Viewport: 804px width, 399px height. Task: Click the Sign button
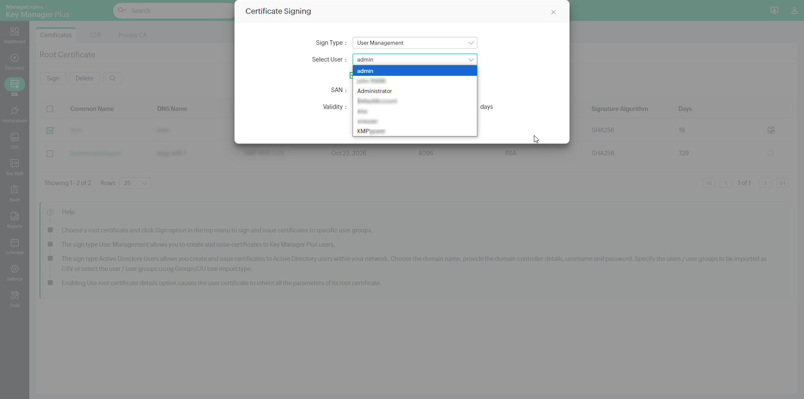53,78
